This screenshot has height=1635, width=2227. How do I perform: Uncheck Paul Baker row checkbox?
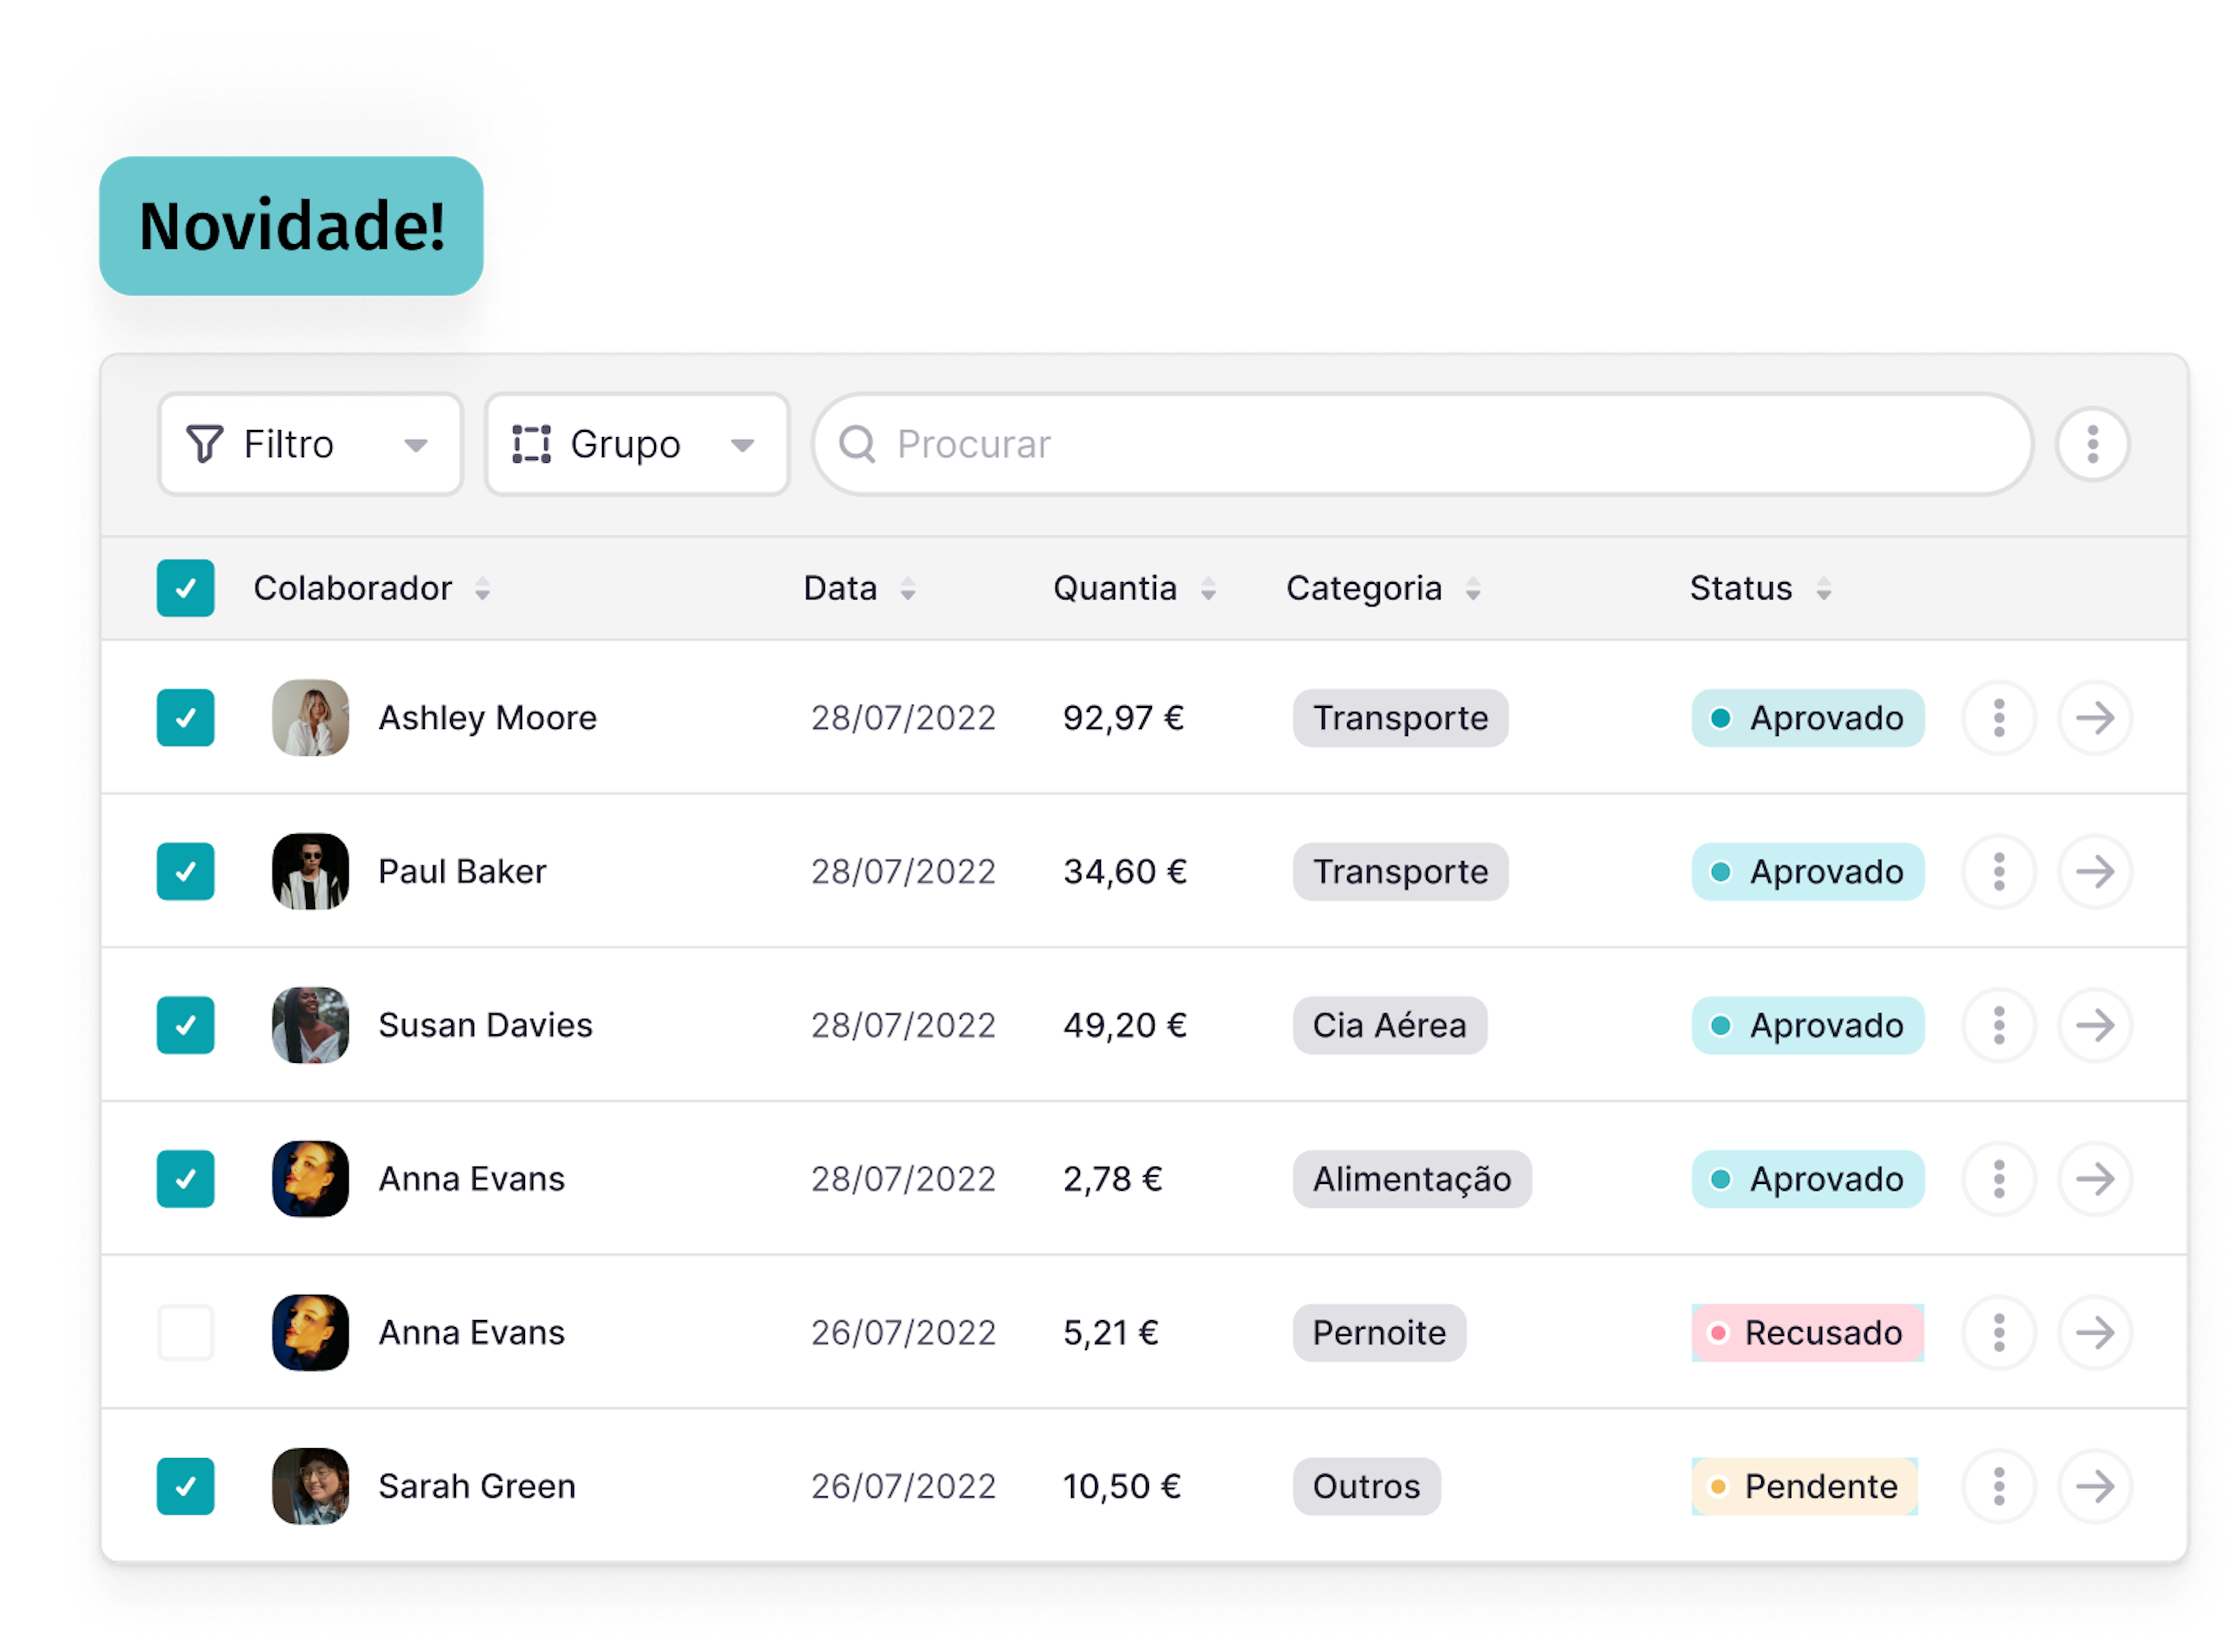click(185, 871)
